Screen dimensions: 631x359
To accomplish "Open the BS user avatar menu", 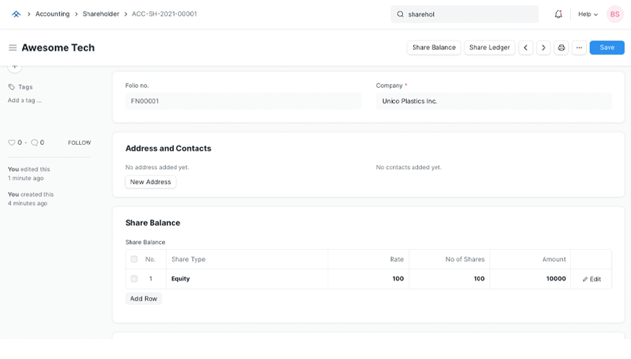I will pos(615,14).
